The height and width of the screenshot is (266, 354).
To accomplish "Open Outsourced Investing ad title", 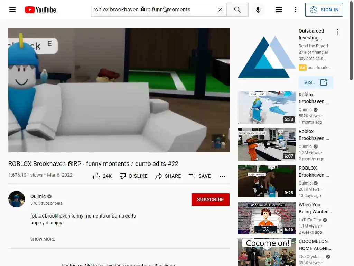I will (311, 34).
